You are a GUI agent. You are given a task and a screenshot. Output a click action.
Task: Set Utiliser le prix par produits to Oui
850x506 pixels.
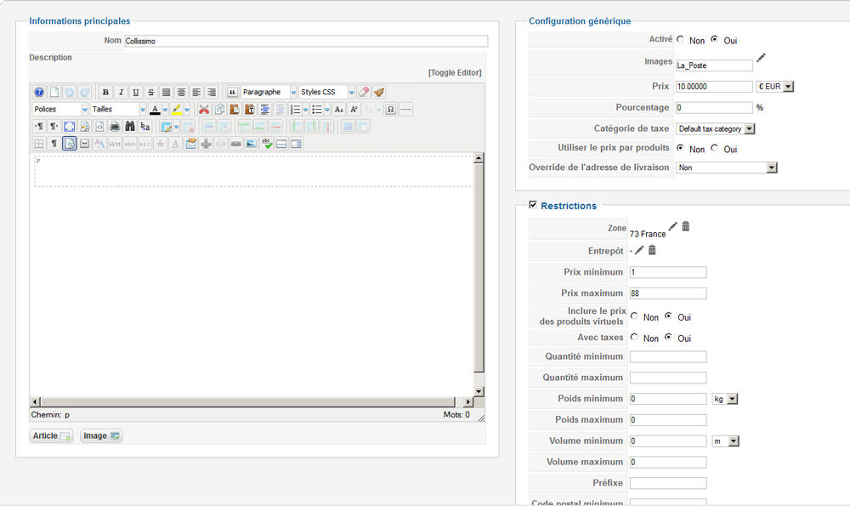(715, 148)
